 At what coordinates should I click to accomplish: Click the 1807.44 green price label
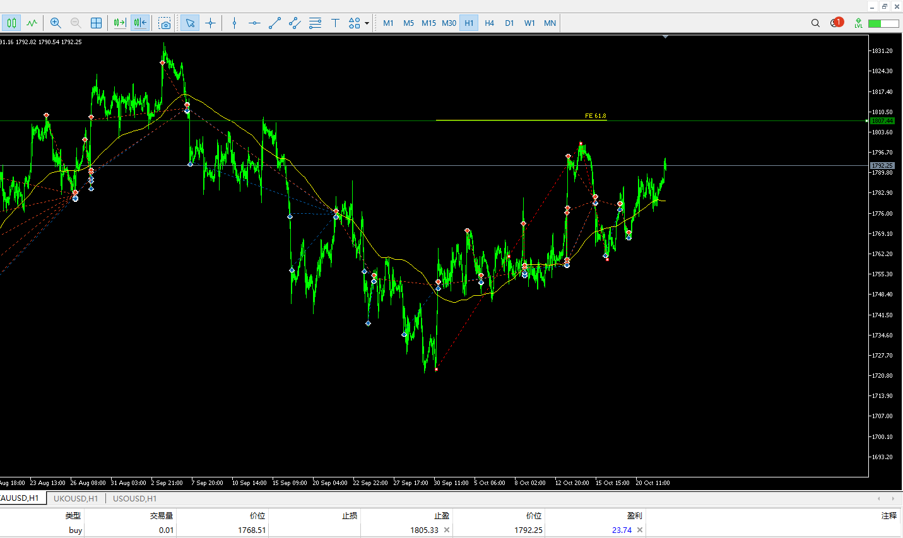pos(882,121)
